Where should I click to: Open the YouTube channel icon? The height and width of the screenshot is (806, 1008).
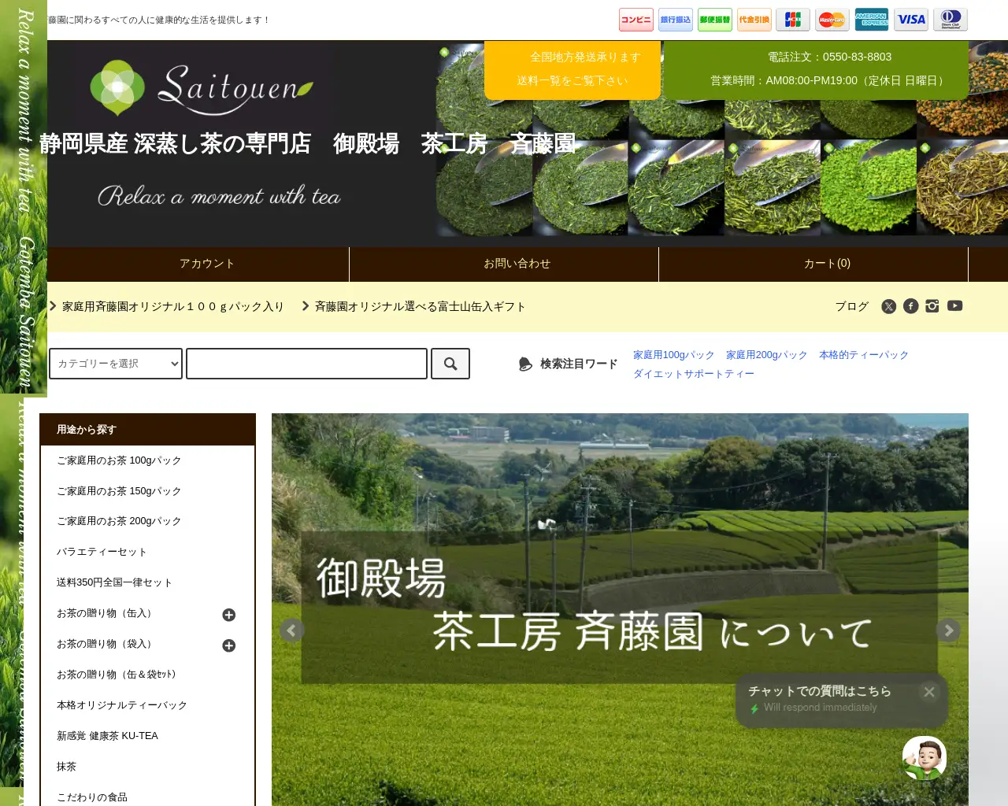(x=954, y=306)
